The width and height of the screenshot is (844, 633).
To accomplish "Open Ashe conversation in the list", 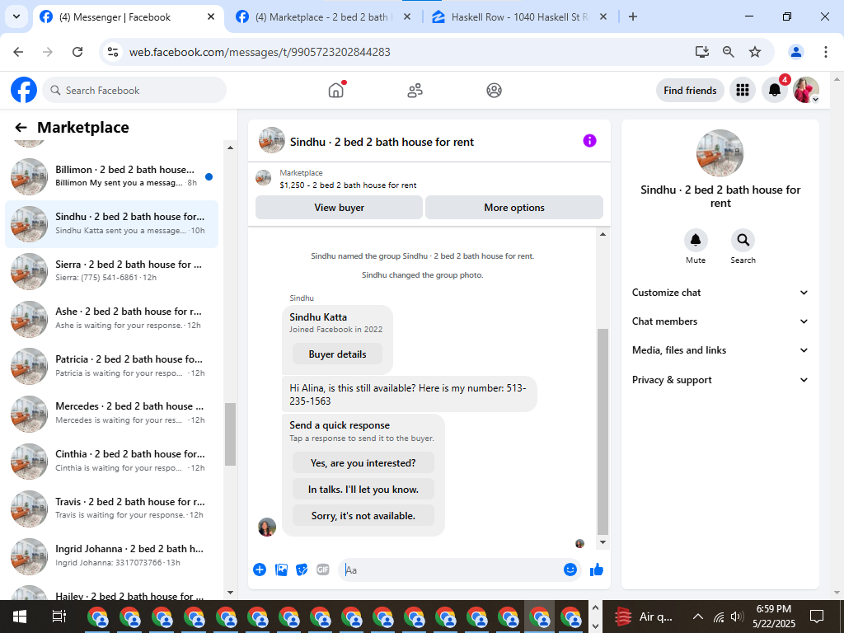I will coord(112,318).
